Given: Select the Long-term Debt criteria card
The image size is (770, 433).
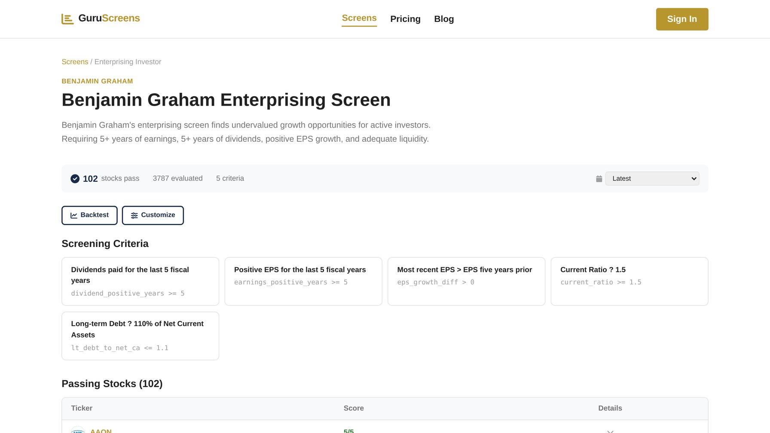Looking at the screenshot, I should 140,336.
